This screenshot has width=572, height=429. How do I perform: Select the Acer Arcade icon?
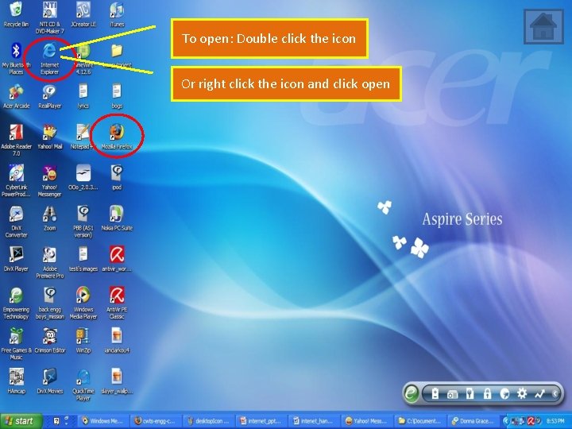coord(16,96)
